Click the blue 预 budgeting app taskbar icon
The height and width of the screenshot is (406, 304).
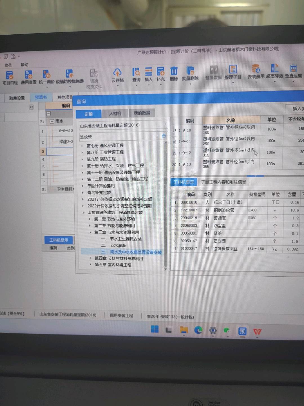pos(242,331)
